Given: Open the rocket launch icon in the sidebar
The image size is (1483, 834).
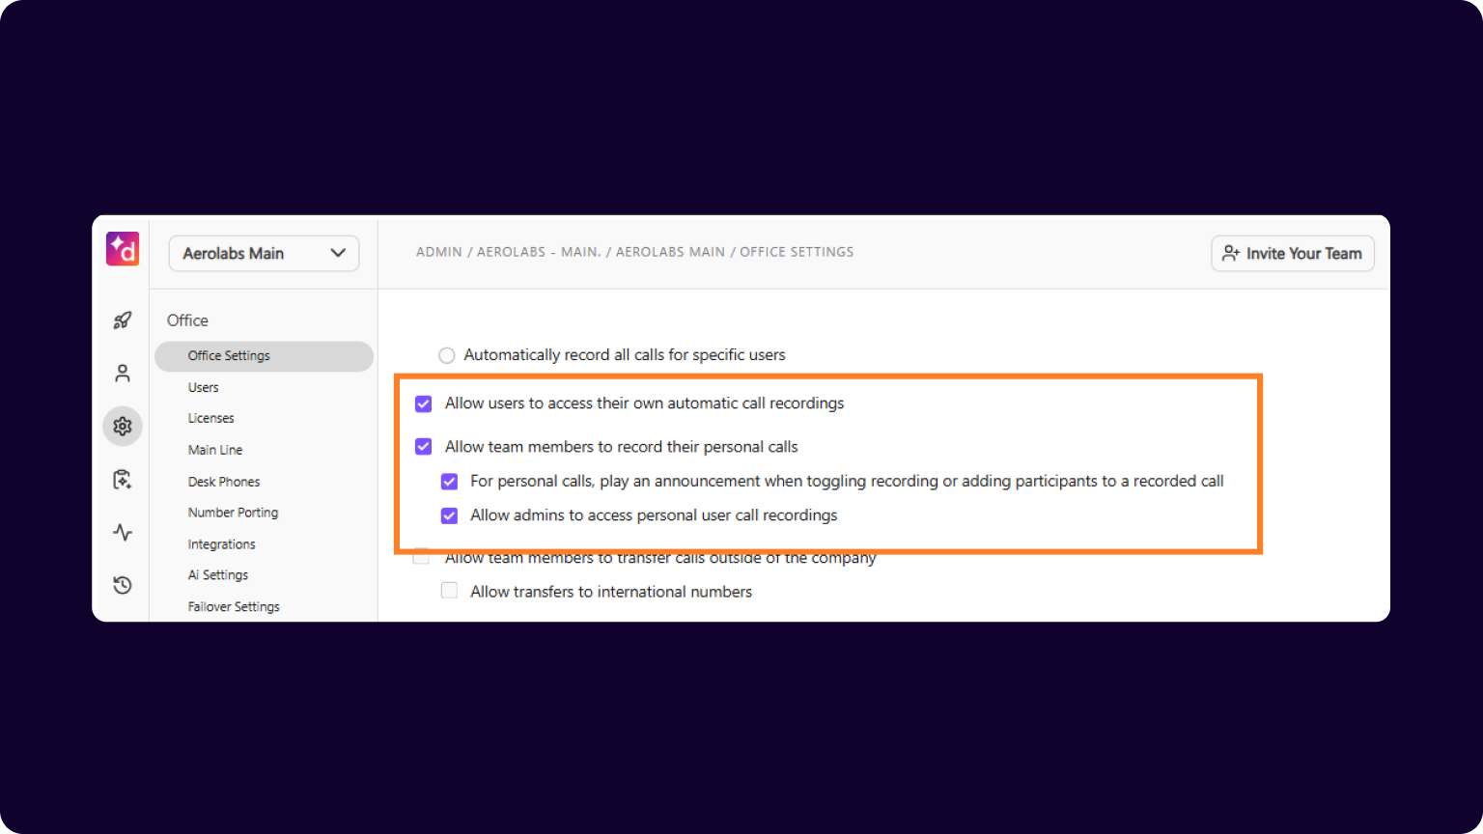Looking at the screenshot, I should click(x=123, y=320).
